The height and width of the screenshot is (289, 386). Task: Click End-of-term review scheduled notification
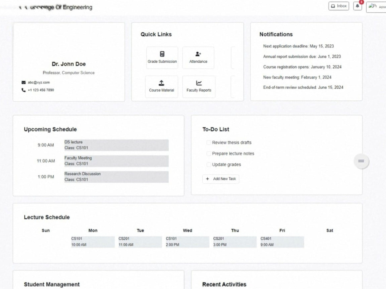[303, 87]
